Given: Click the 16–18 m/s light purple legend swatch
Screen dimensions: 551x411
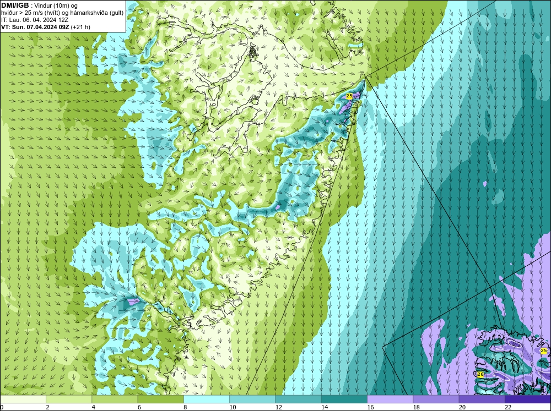Looking at the screenshot, I should coord(390,399).
